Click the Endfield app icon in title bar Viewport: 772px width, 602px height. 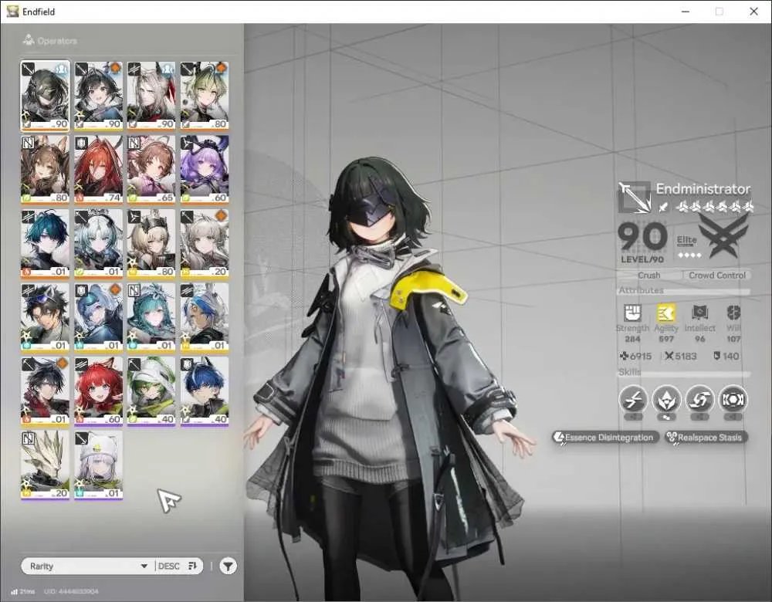pyautogui.click(x=13, y=11)
